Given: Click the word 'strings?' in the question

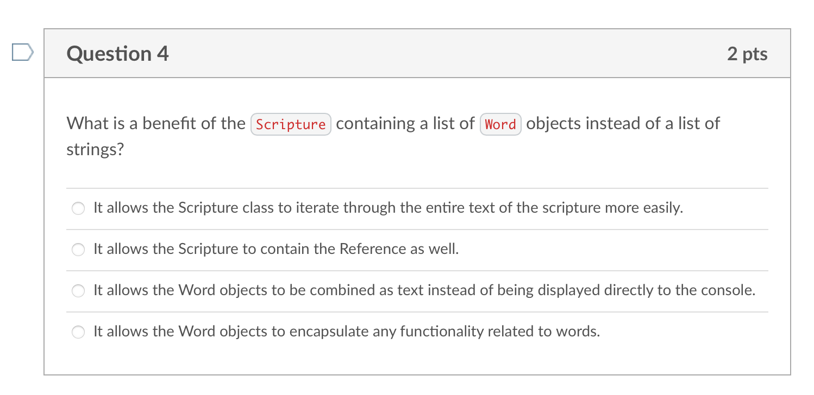Looking at the screenshot, I should (x=95, y=149).
